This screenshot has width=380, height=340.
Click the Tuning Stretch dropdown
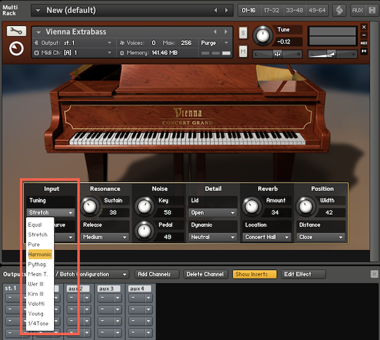click(x=51, y=213)
